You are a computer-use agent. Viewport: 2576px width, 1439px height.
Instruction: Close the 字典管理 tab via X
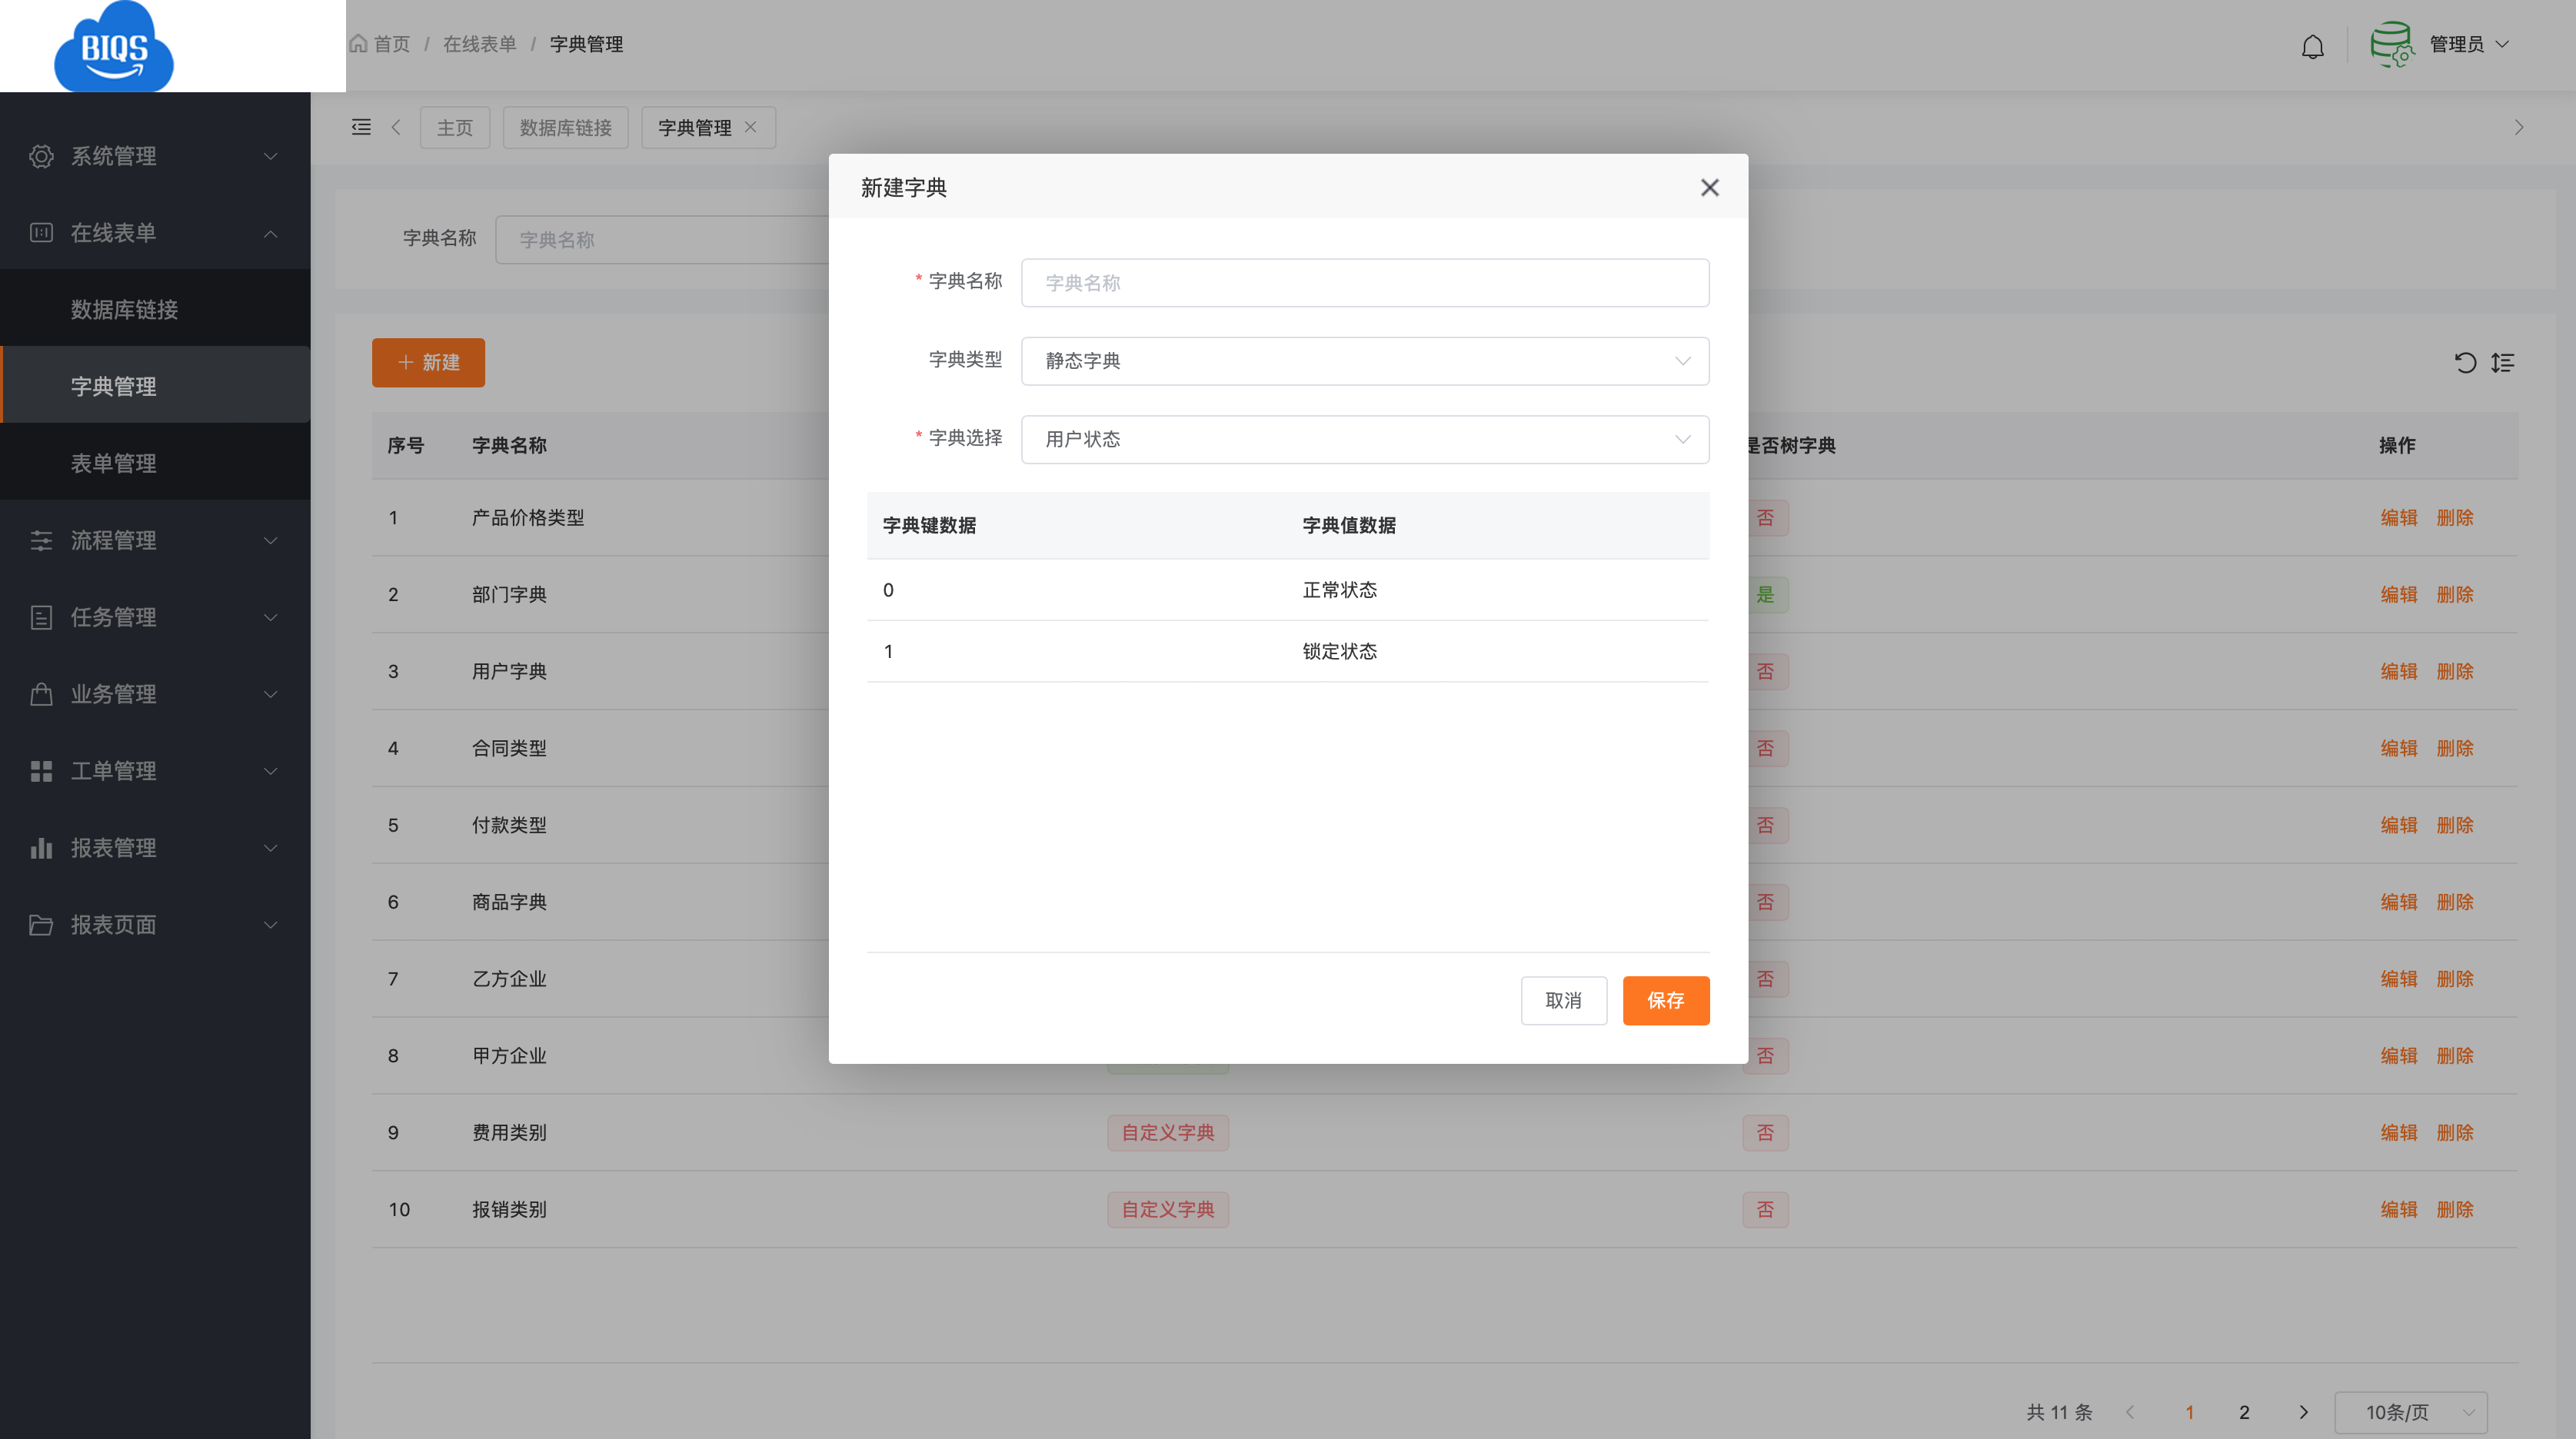click(x=751, y=127)
